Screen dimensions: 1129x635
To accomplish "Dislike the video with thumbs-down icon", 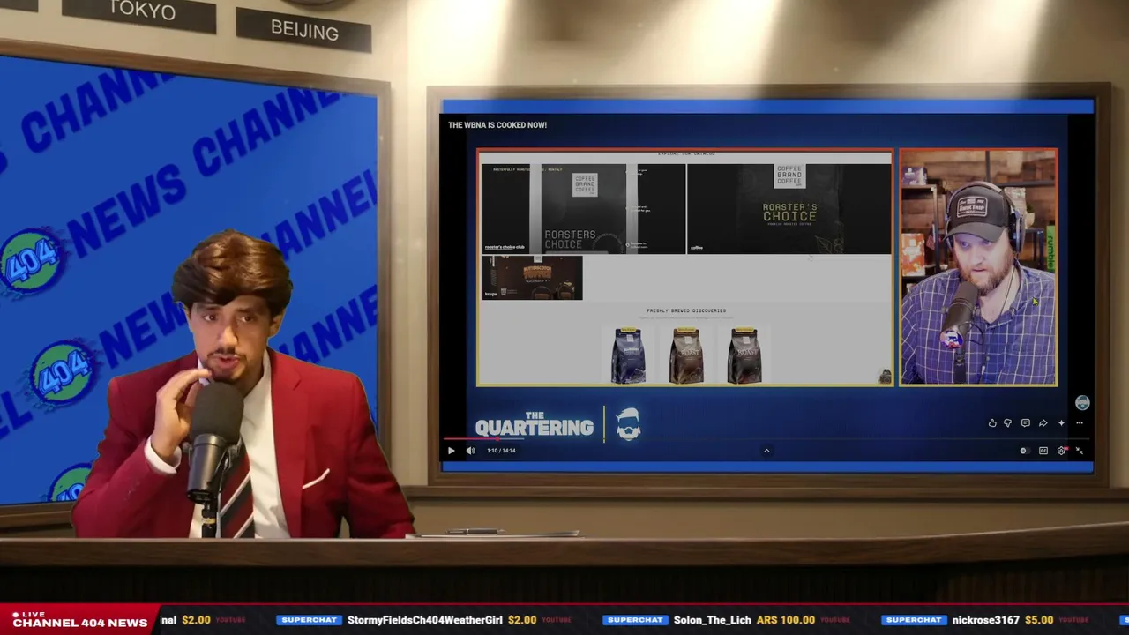I will (1008, 423).
